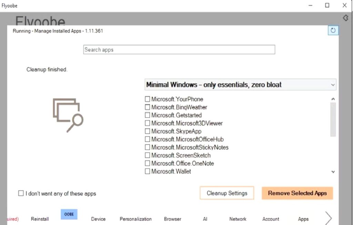Switch to the Personalization tab
Screen dimensions: 353x225
(x=135, y=219)
